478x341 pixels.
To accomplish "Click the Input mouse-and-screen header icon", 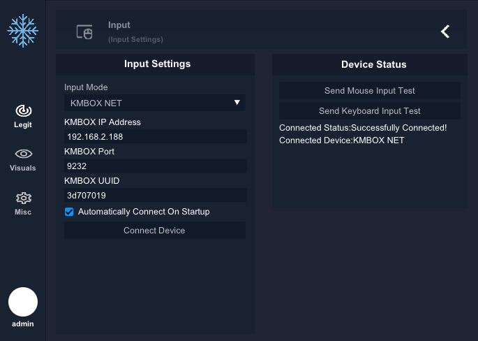I will [84, 32].
